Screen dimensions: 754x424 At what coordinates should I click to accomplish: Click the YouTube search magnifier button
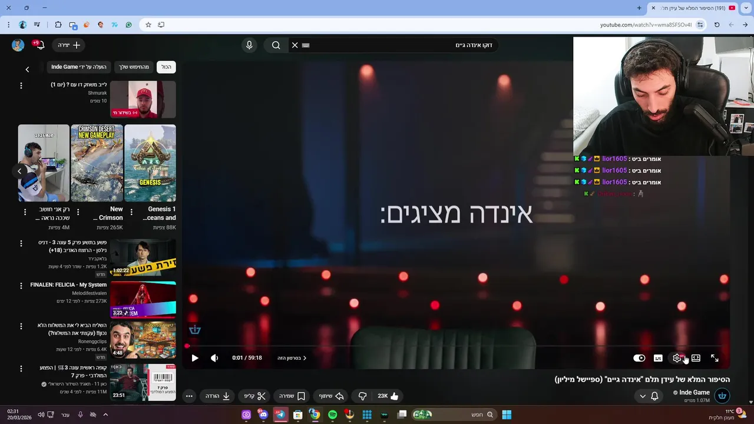[276, 45]
